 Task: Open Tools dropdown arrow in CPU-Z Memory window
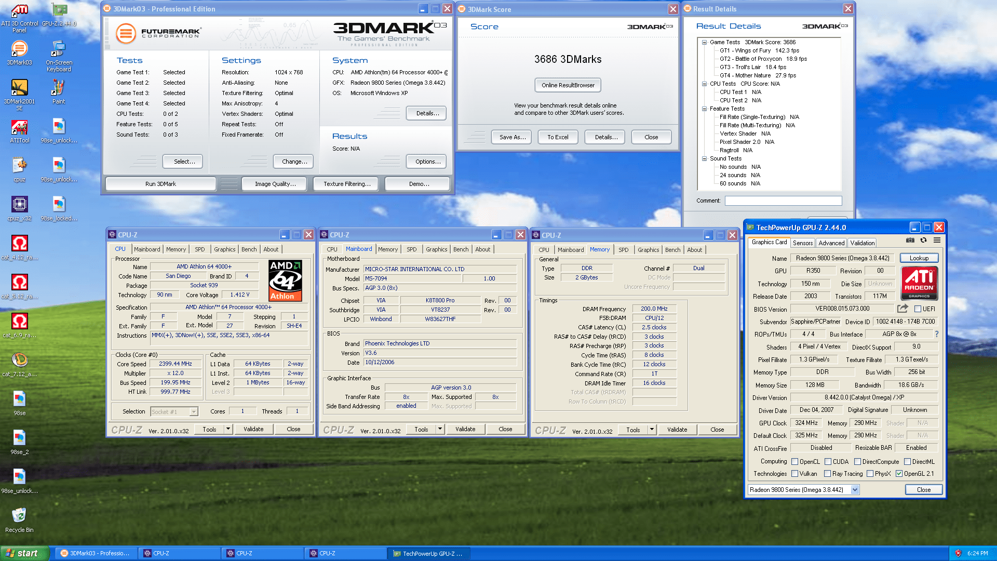652,430
